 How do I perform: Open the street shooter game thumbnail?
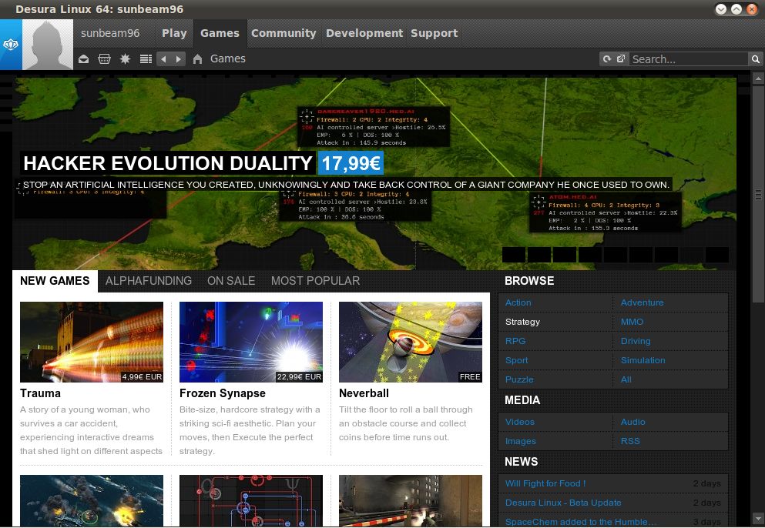[x=411, y=501]
